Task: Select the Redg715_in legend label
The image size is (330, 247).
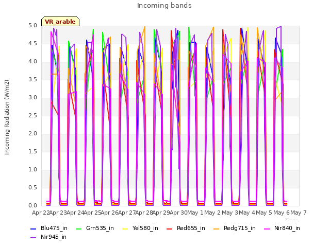Action: pyautogui.click(x=240, y=228)
